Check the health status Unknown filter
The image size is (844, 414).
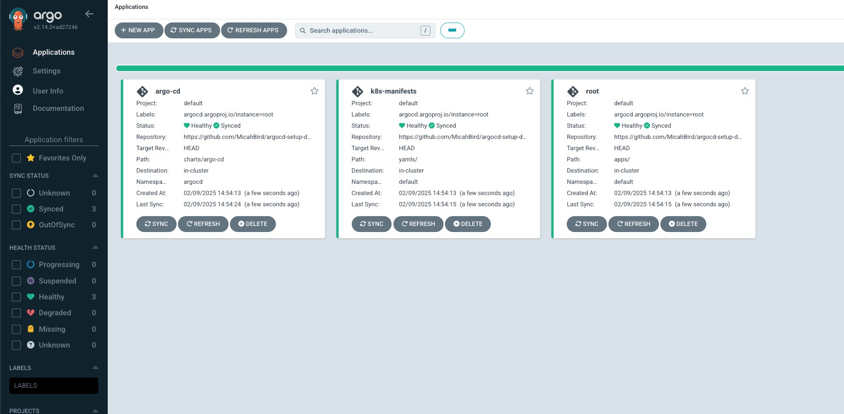pos(16,345)
